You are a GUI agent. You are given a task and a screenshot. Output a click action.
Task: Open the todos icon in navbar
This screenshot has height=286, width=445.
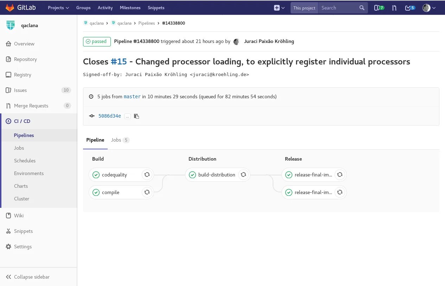pos(410,8)
